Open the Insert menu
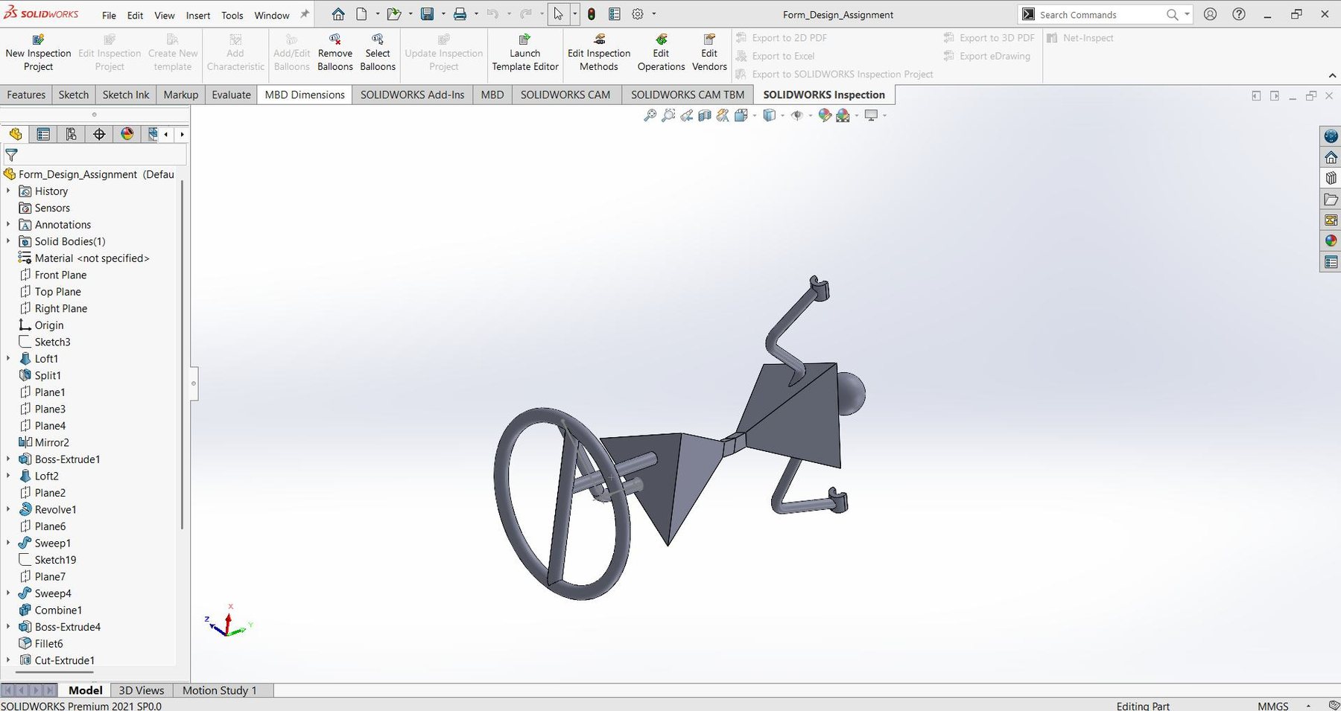This screenshot has width=1341, height=711. tap(197, 15)
